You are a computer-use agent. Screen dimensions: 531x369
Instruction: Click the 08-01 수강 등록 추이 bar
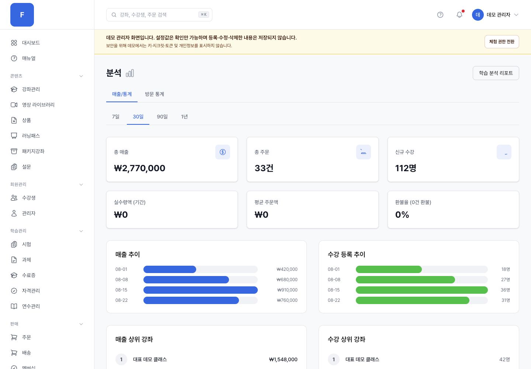pyautogui.click(x=389, y=269)
